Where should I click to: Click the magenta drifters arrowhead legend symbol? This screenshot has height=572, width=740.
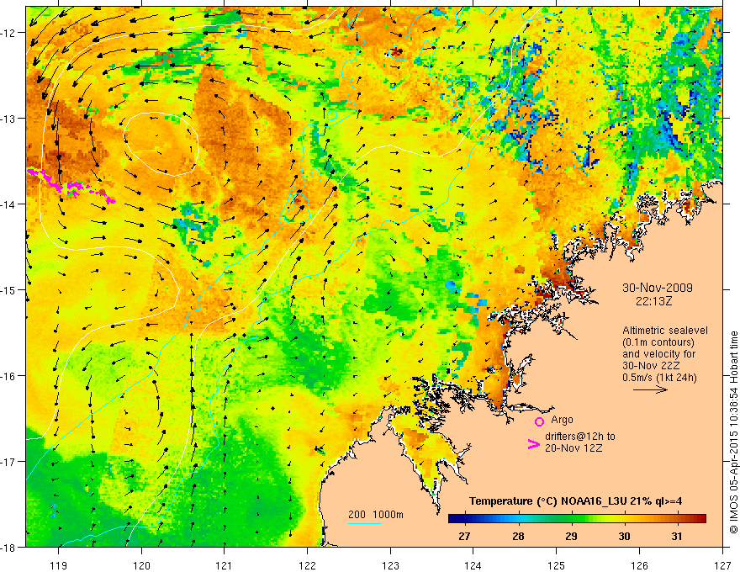click(x=533, y=444)
